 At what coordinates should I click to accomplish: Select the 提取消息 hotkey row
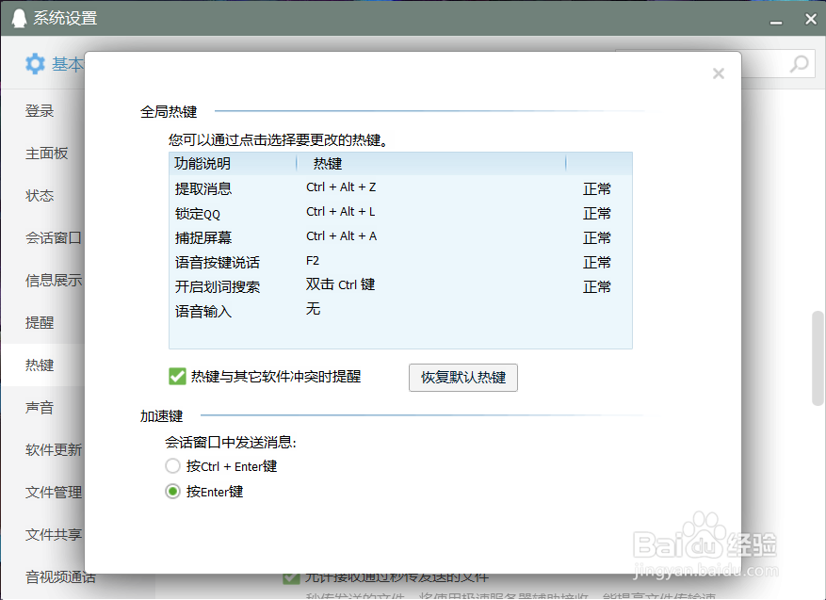(400, 188)
